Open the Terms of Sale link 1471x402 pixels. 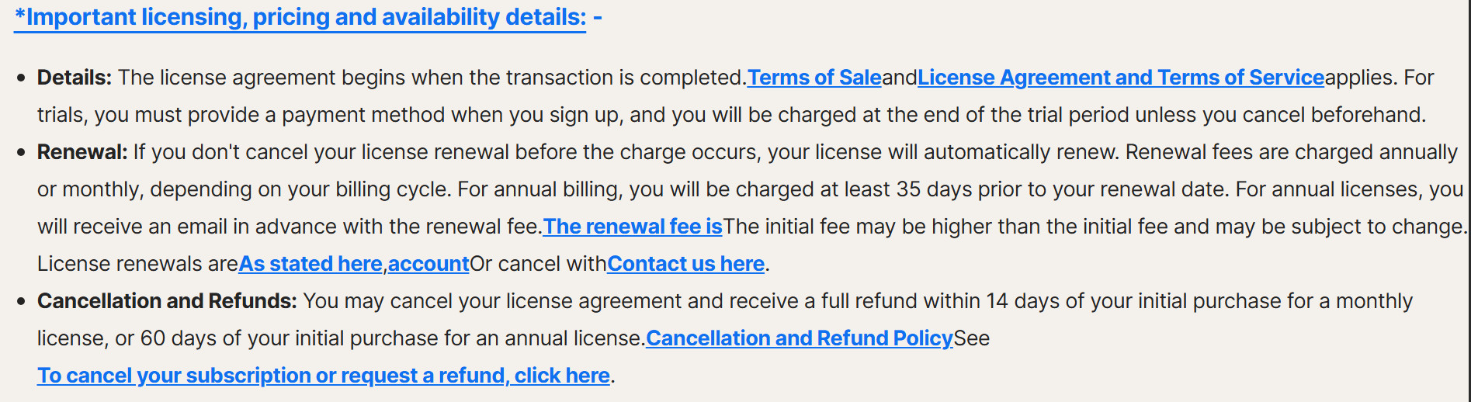814,78
